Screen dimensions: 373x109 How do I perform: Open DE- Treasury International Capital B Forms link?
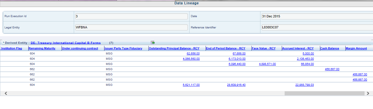(x=66, y=43)
